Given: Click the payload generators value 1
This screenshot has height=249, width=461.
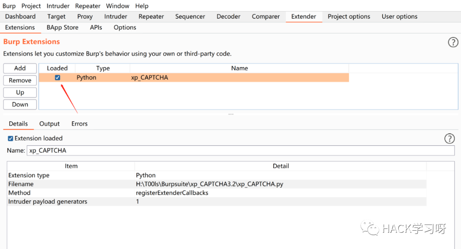Looking at the screenshot, I should [137, 202].
